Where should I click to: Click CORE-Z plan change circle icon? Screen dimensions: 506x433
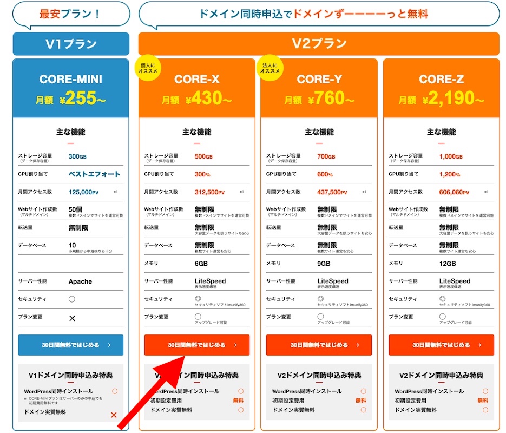point(443,317)
